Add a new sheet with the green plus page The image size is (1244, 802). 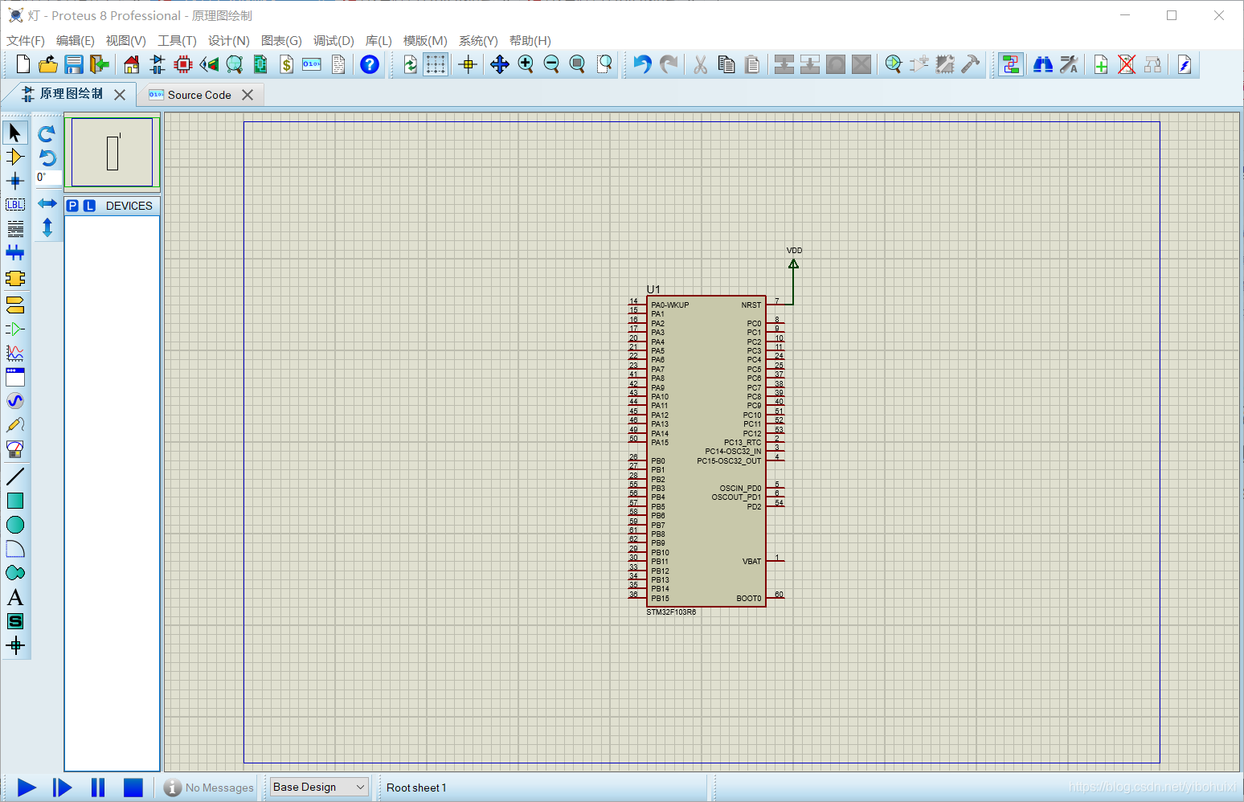pyautogui.click(x=1101, y=64)
